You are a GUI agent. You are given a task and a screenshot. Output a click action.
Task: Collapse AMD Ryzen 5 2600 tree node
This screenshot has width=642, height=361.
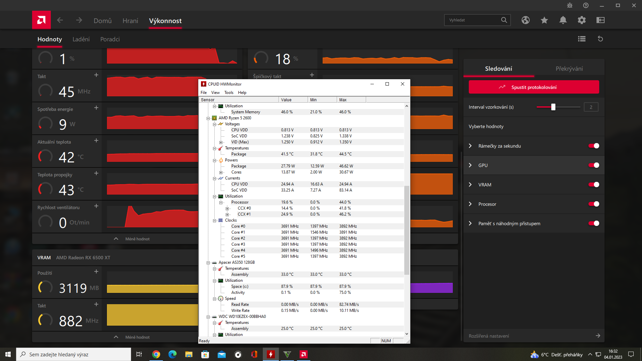coord(208,118)
